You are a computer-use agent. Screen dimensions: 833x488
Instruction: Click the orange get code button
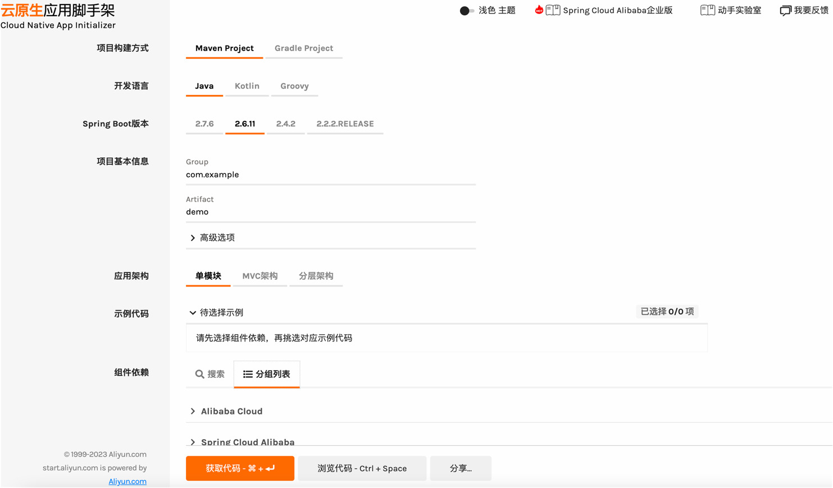point(240,468)
